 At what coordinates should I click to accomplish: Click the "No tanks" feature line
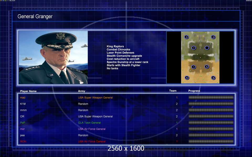click(112, 68)
